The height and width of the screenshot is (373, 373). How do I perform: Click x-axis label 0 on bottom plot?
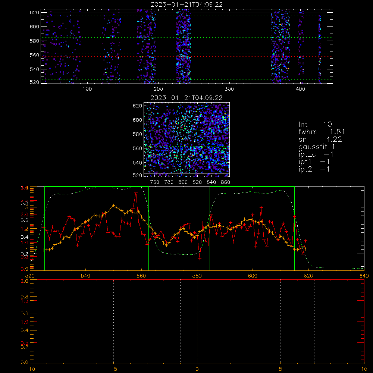[197, 369]
